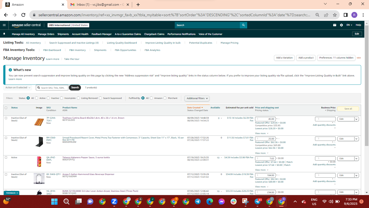Viewport: 369px width, 208px height.
Task: Click the Tabasco Habanero Pepper Sauce thumbnail
Action: coord(39,161)
